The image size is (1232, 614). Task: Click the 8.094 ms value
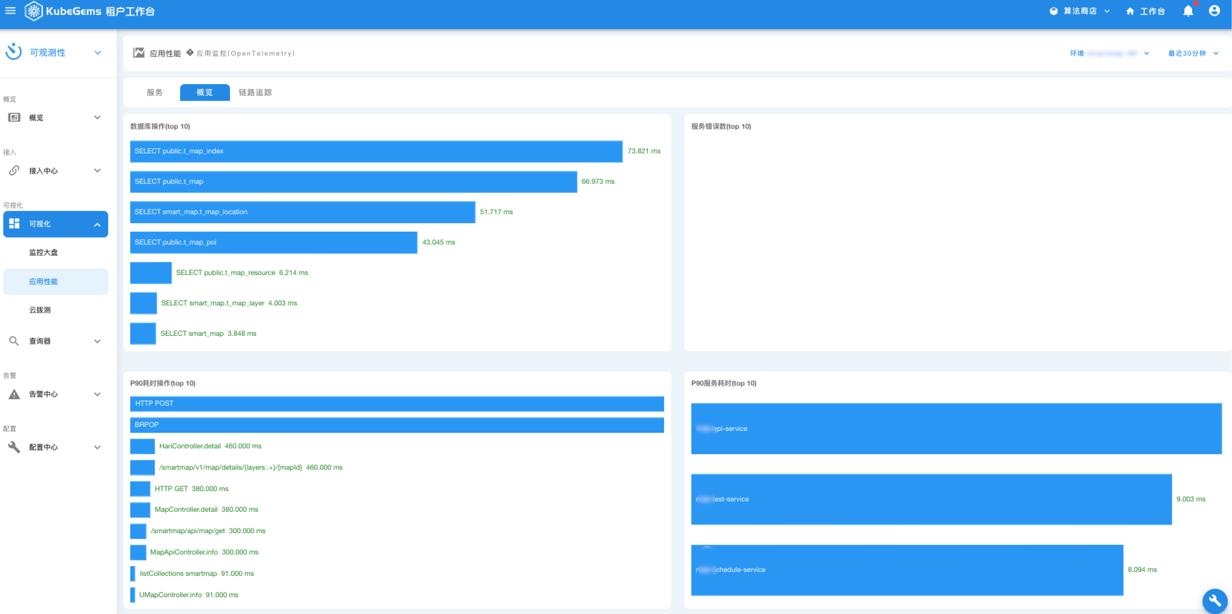1143,570
